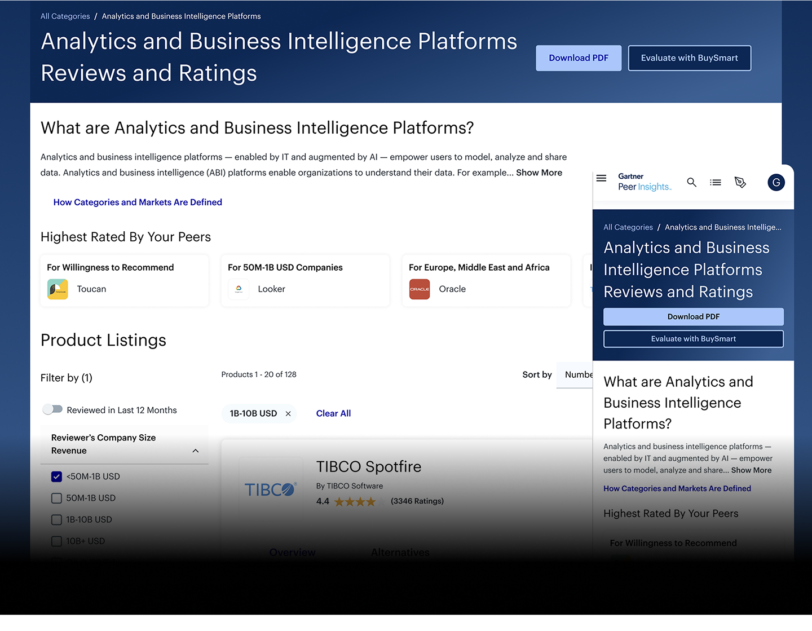Open the For 50M-1B USD Companies card

coord(306,281)
